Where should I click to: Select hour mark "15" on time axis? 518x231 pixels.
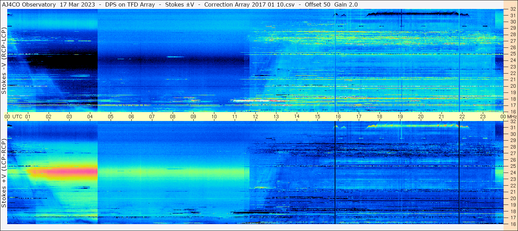[x=317, y=117]
